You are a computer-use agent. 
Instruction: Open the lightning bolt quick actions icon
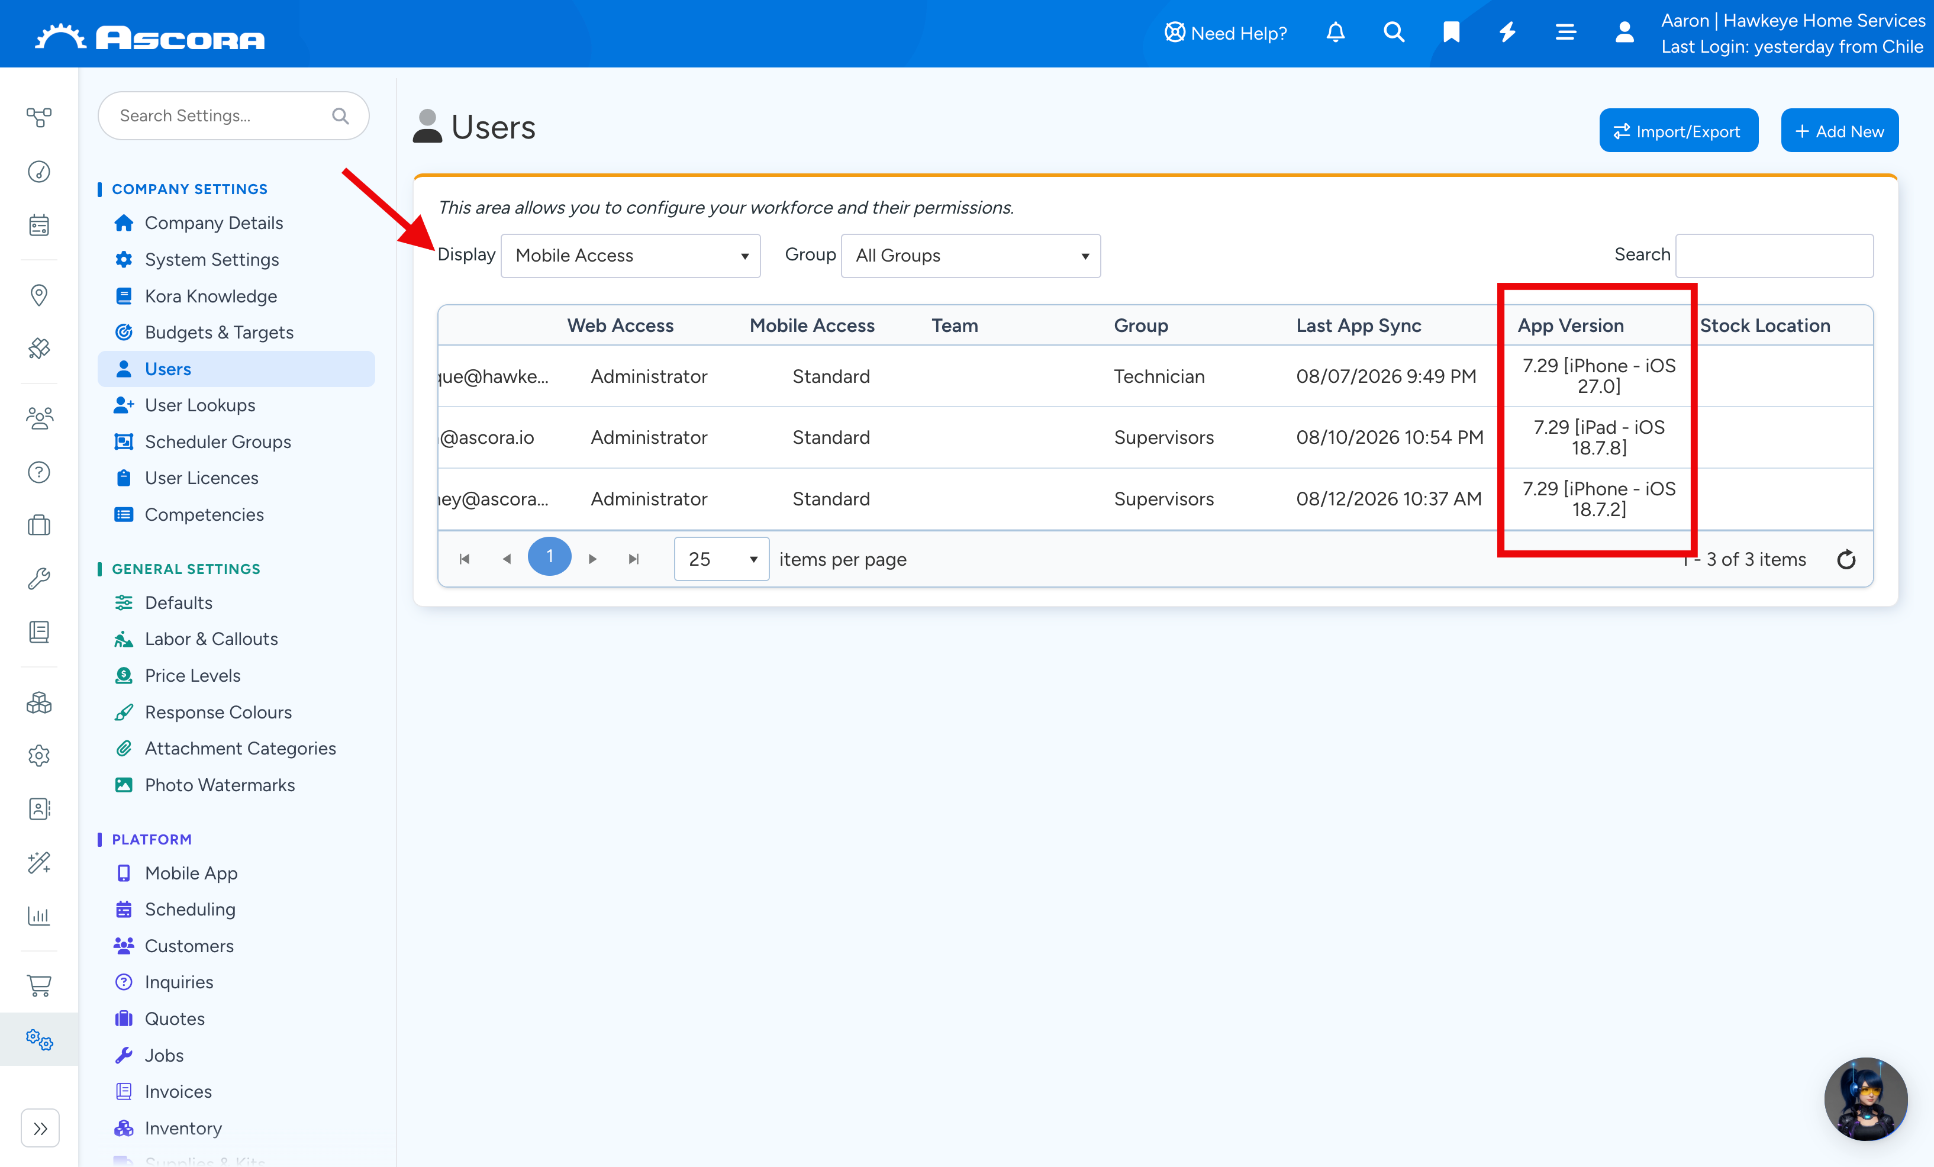point(1508,32)
